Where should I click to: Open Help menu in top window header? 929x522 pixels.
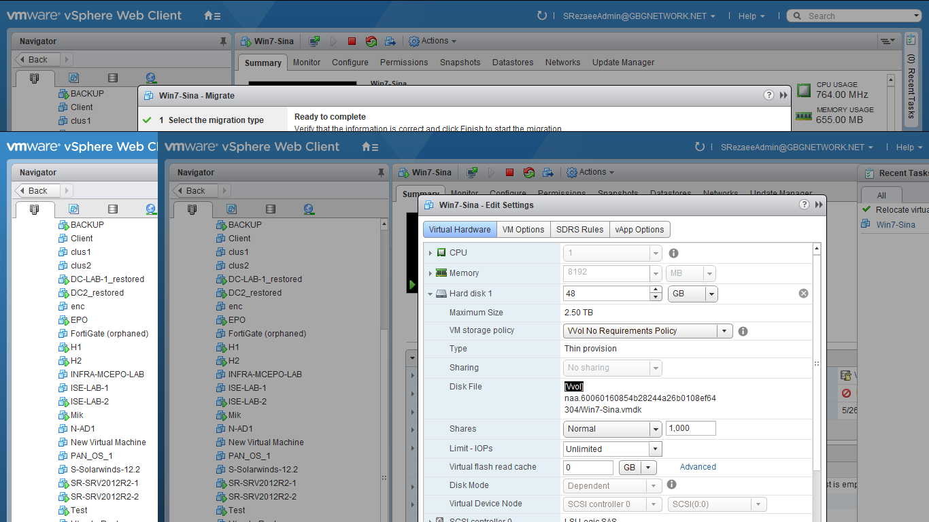[751, 16]
